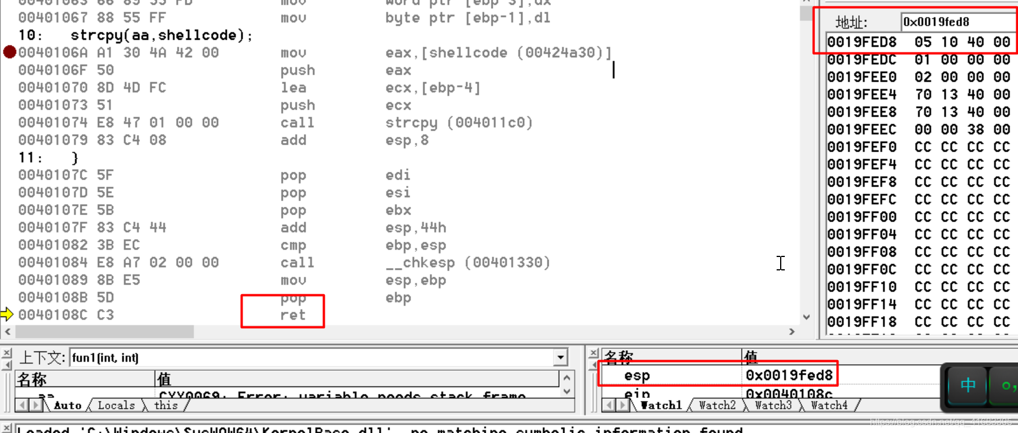Image resolution: width=1018 pixels, height=433 pixels.
Task: Click source line 10 strcpy(aa,shellcode);
Action: click(136, 35)
